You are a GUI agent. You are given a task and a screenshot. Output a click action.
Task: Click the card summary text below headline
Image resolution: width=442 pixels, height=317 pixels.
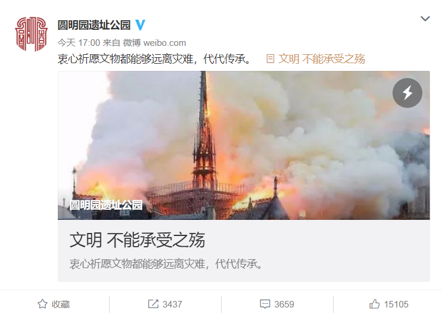click(166, 264)
